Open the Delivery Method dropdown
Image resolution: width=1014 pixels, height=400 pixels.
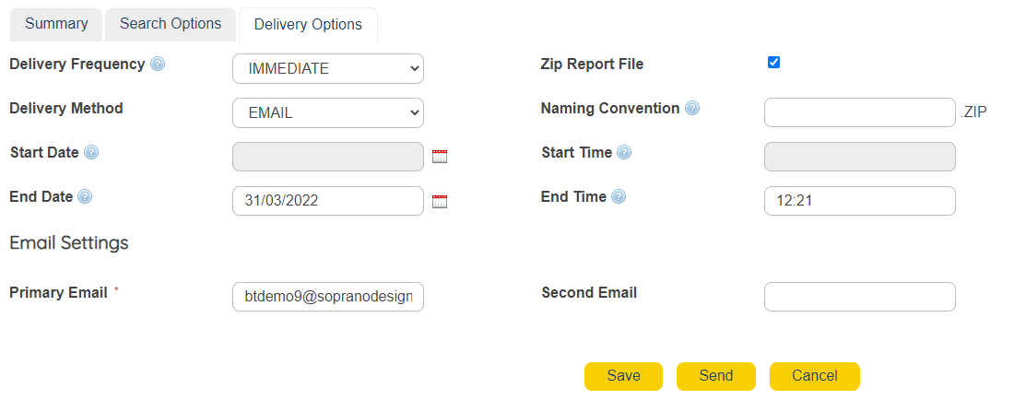pos(327,112)
